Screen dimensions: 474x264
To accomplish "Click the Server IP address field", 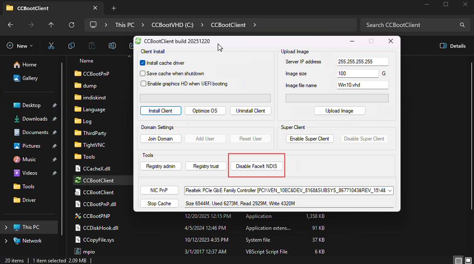I will (362, 62).
